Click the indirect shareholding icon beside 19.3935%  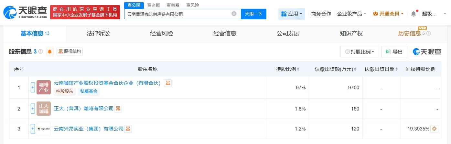(435, 129)
